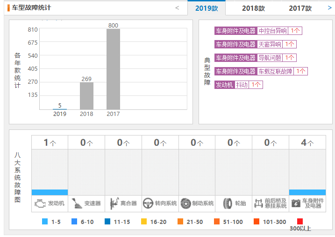Click the 21-50 legend color swatch
Image resolution: width=335 pixels, height=237 pixels.
click(180, 222)
